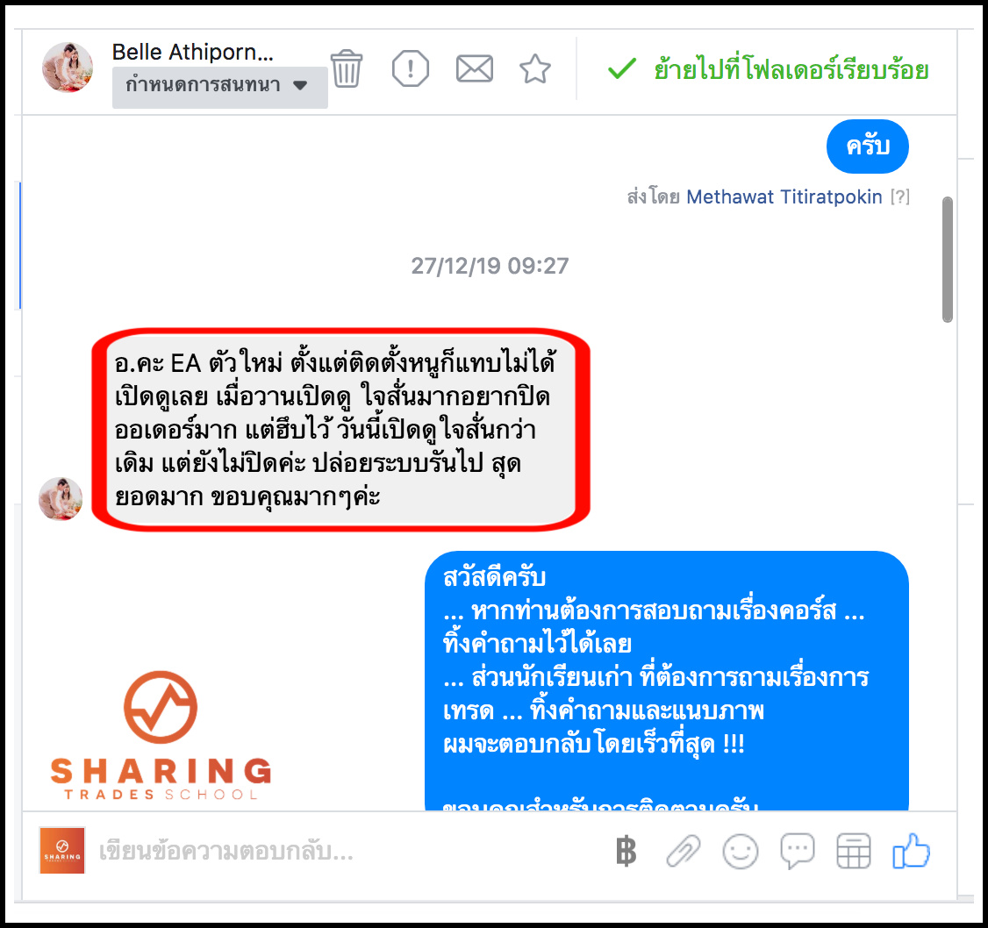
Task: Open Belle Athiporn's header profile picture
Action: pyautogui.click(x=68, y=68)
